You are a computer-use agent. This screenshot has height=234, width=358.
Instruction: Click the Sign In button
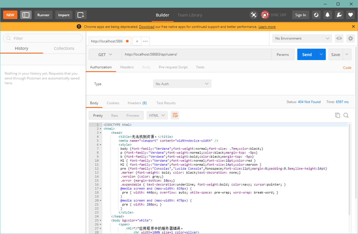tap(300, 15)
